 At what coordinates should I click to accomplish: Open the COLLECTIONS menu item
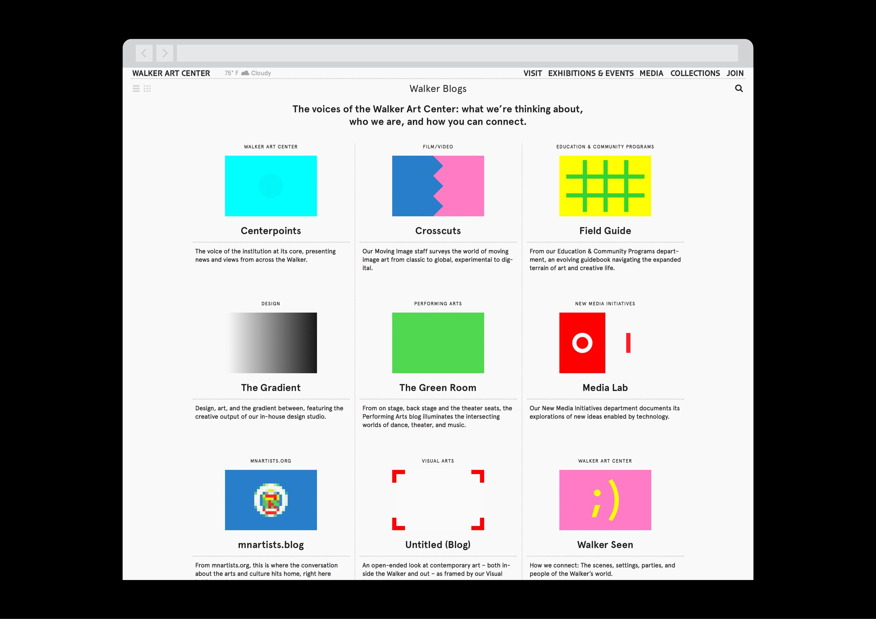[x=695, y=73]
